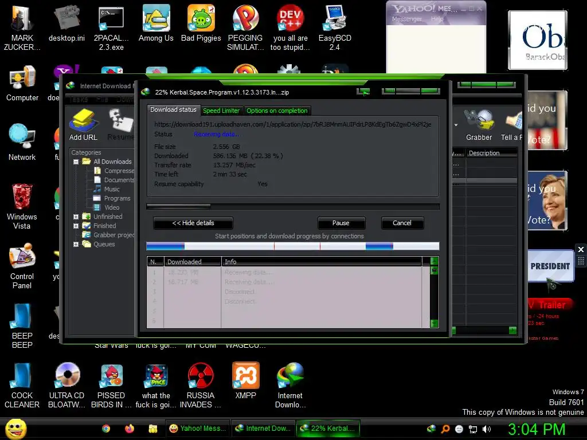Launch COCK CLEANER desktop shortcut
587x440 pixels.
22,386
